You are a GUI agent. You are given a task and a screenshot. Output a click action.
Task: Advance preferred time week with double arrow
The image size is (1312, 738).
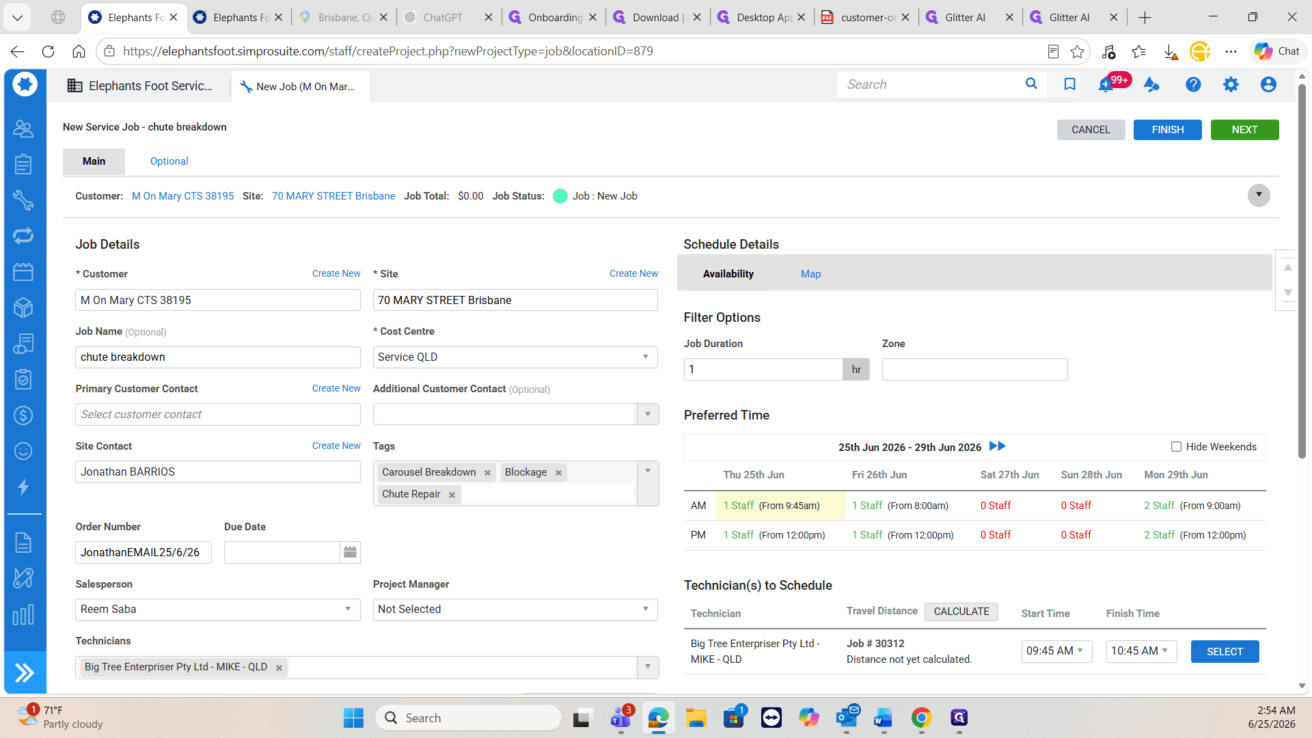[998, 446]
